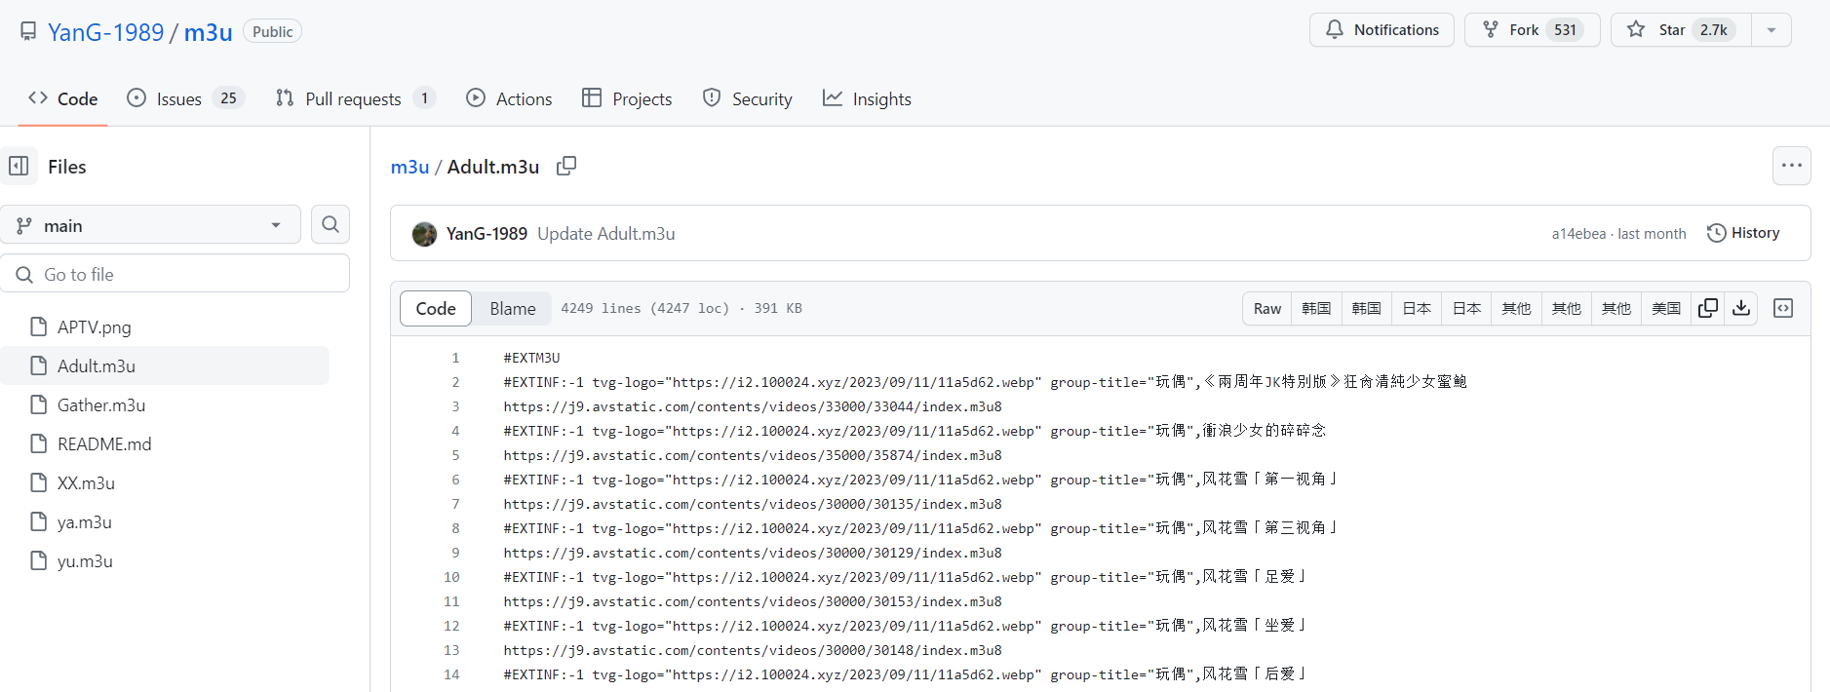Viewport: 1830px width, 692px height.
Task: Click the Public visibility badge
Action: coord(272,31)
